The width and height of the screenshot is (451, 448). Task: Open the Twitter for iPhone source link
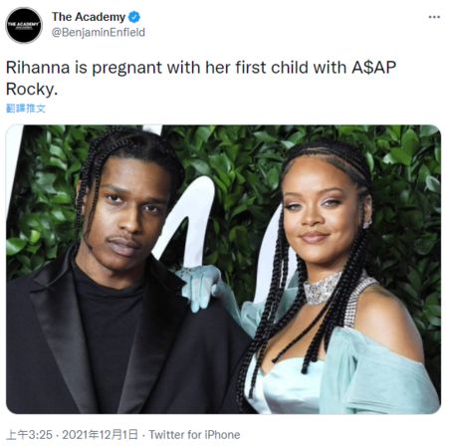194,434
